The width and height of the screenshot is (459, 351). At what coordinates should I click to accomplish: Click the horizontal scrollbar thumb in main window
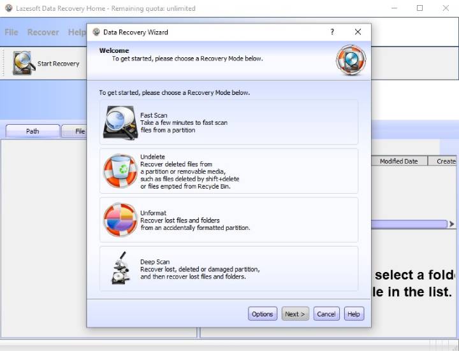pos(409,224)
